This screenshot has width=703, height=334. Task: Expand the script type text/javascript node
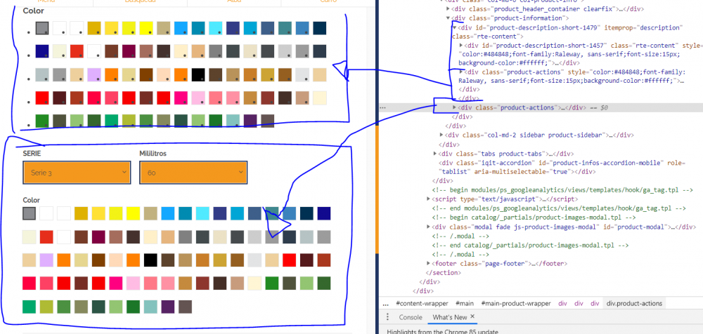click(x=429, y=199)
